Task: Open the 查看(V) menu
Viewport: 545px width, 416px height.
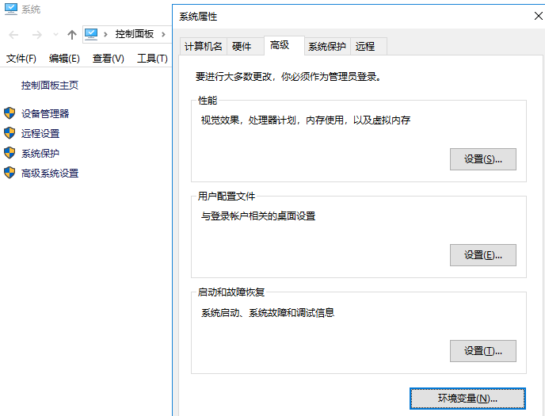Action: [108, 59]
